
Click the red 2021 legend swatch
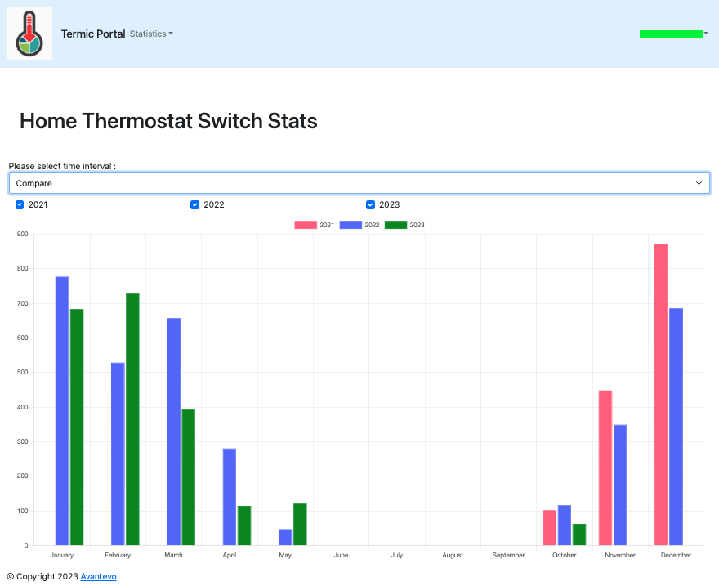click(x=306, y=225)
